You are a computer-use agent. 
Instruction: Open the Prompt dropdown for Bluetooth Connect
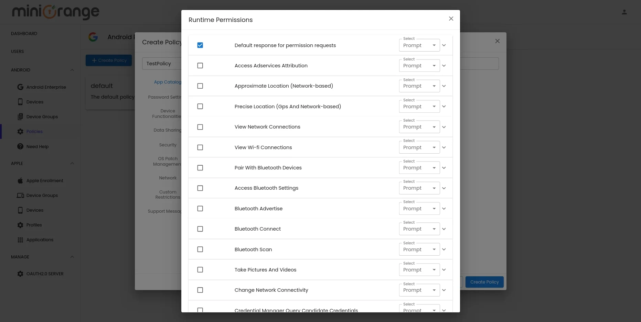419,229
